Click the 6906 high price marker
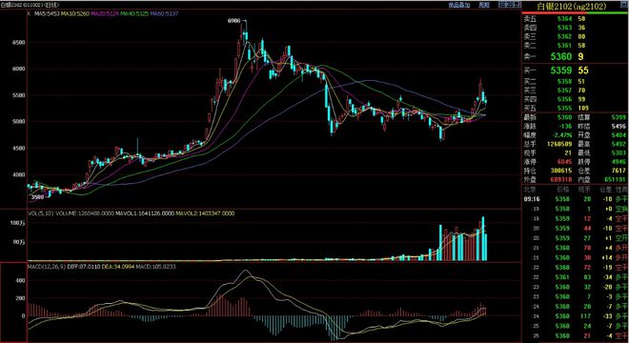The height and width of the screenshot is (343, 629). point(233,20)
